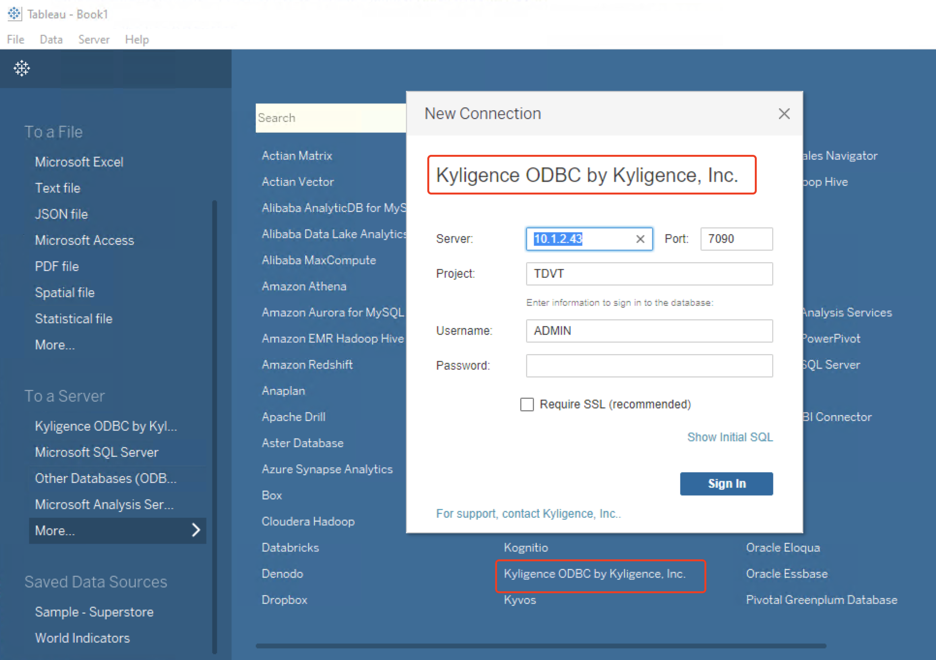Viewport: 936px width, 660px height.
Task: Open the Data menu
Action: 50,39
